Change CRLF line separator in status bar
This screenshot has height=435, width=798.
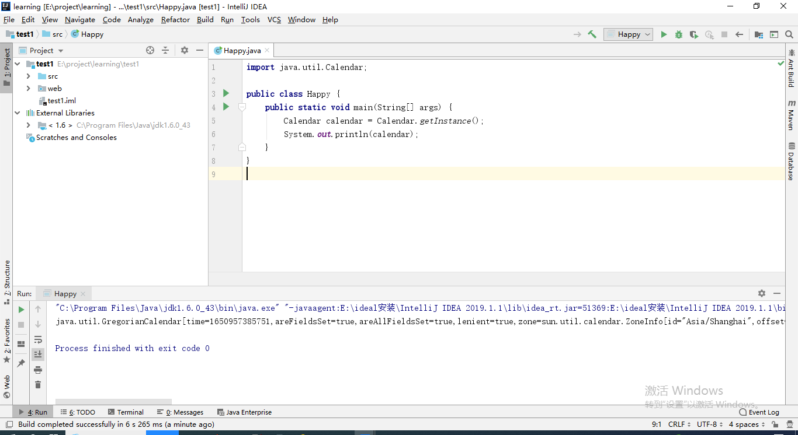click(x=679, y=425)
